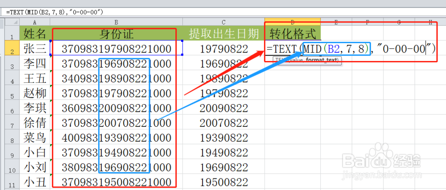Select column B header
The image size is (446, 190).
(x=116, y=22)
